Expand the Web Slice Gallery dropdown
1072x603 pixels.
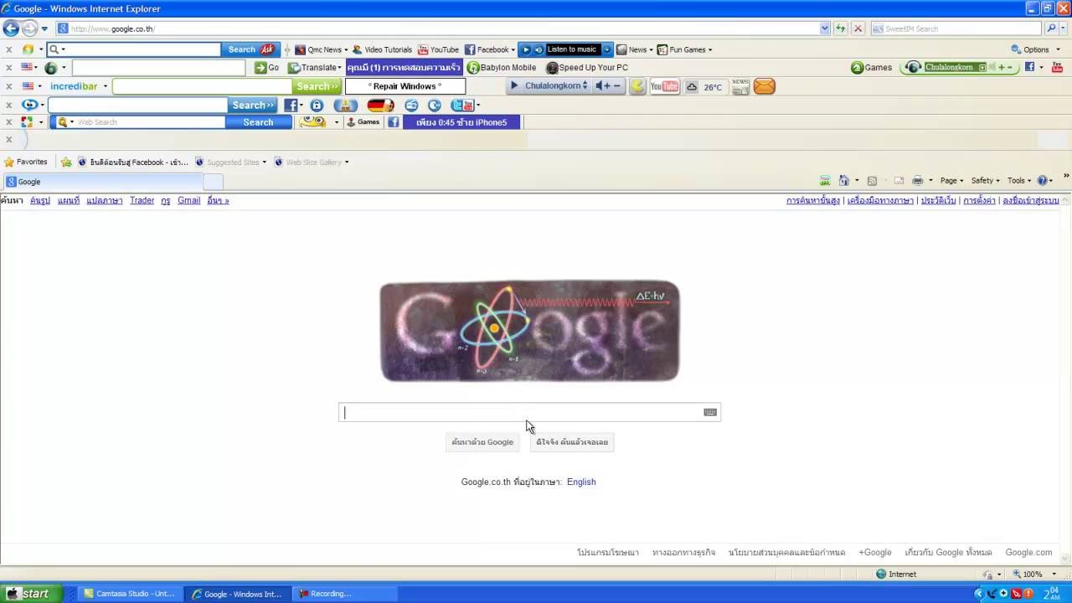pyautogui.click(x=346, y=162)
